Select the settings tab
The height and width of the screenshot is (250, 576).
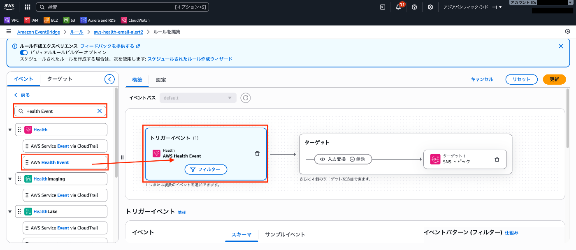161,80
